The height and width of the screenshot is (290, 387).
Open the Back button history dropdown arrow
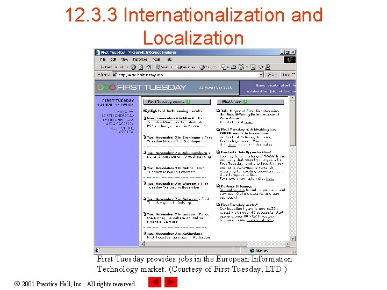(x=116, y=67)
